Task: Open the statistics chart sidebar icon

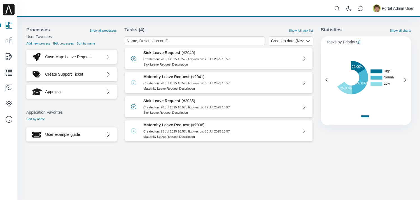Action: (9, 88)
